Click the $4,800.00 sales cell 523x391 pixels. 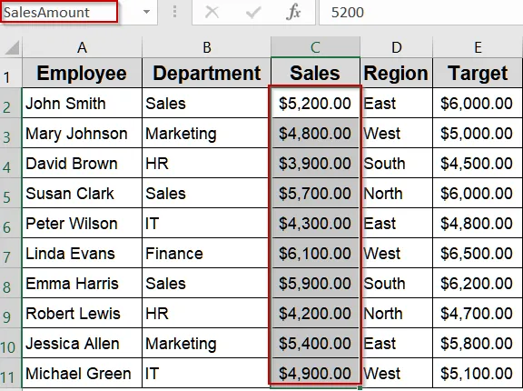click(316, 134)
